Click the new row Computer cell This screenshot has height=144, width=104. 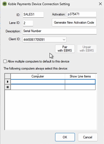(x=38, y=87)
